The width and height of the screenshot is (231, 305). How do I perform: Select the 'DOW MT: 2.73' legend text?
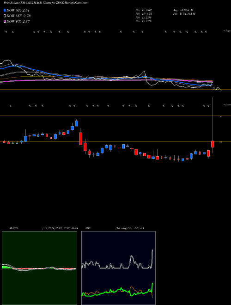(18, 16)
